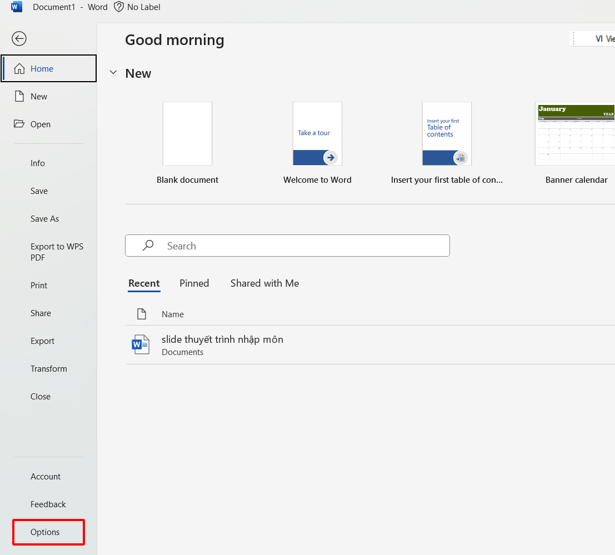
Task: Click the magnifier icon in the search box
Action: click(148, 246)
